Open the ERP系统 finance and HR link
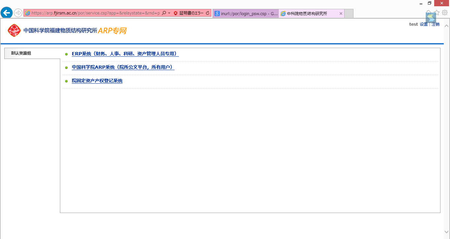The image size is (450, 239). pyautogui.click(x=125, y=54)
